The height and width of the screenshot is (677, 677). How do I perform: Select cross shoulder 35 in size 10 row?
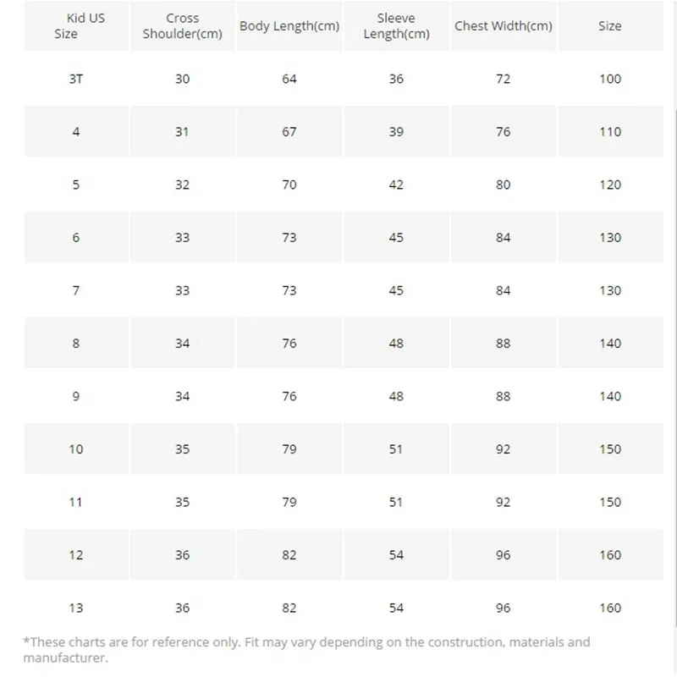coord(183,449)
